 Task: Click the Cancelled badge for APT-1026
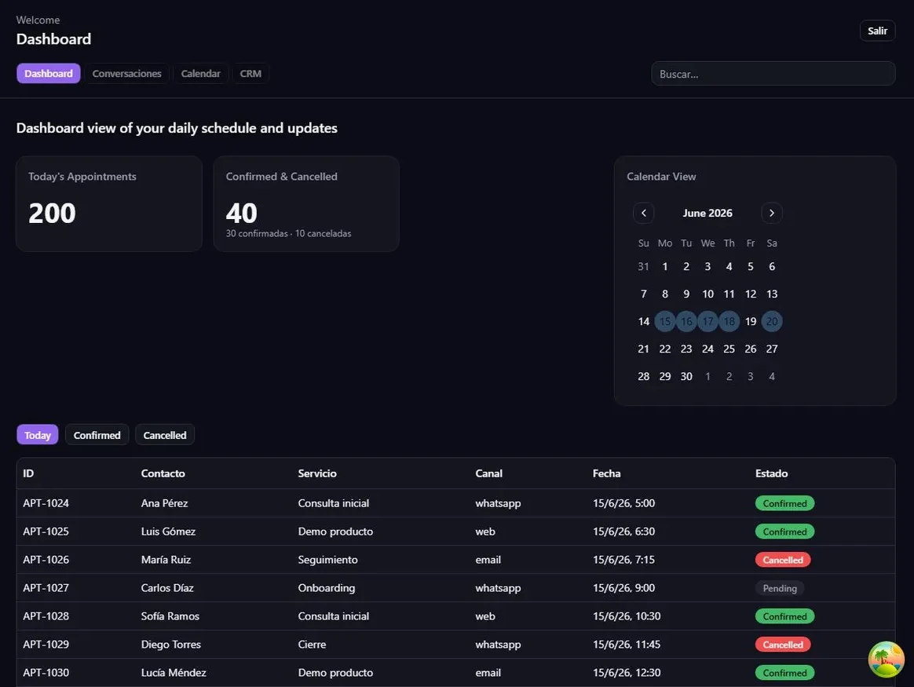tap(783, 560)
